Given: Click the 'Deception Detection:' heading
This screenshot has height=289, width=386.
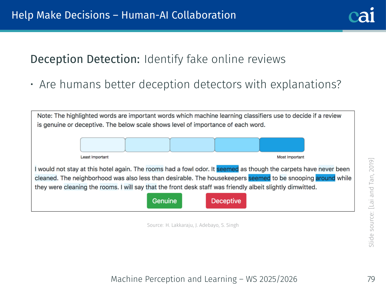Looking at the screenshot, I should 85,59.
